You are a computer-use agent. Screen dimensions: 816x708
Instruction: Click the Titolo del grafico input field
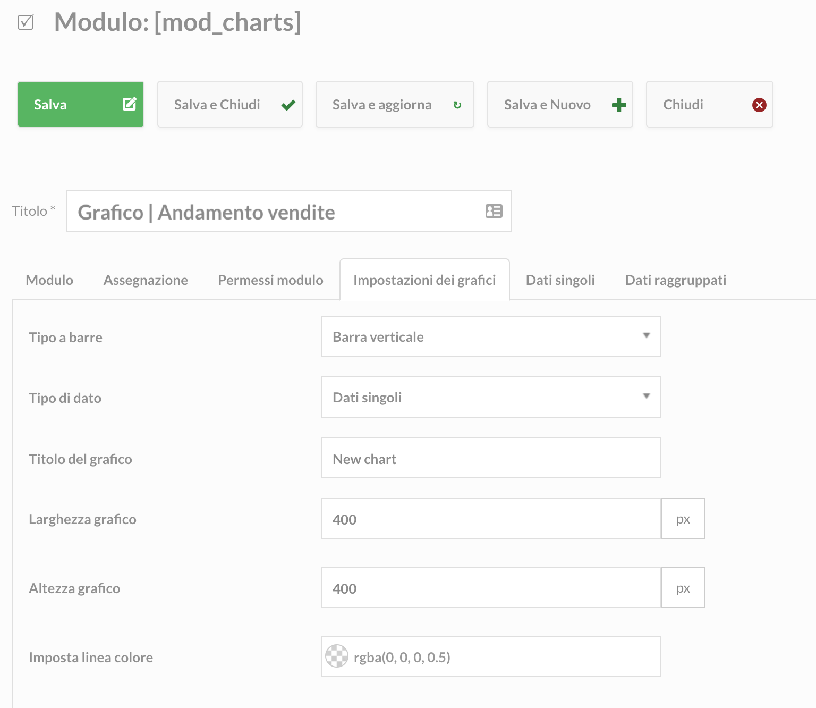click(490, 458)
